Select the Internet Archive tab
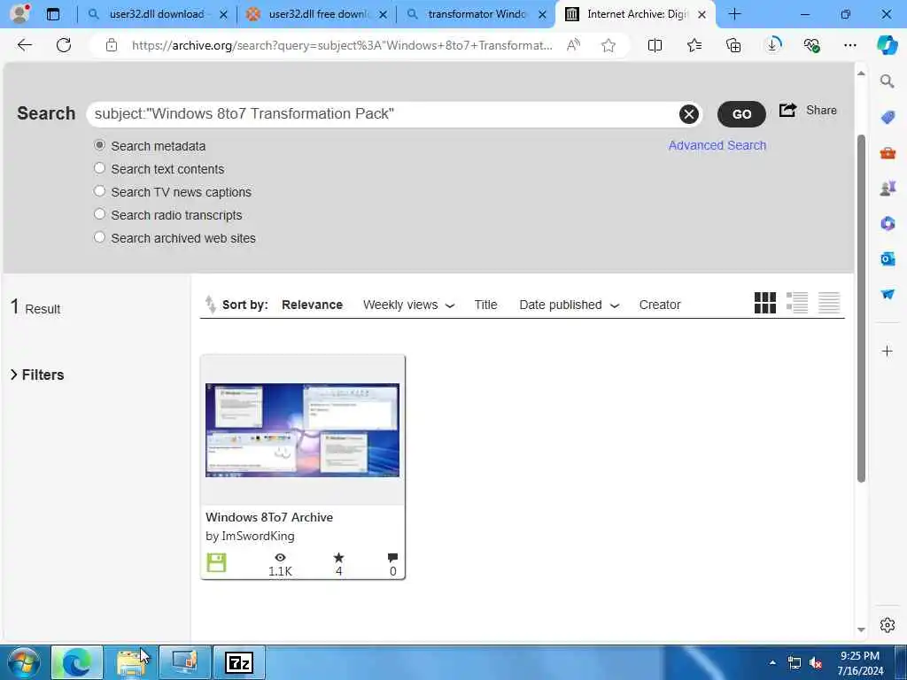The image size is (907, 680). (636, 14)
